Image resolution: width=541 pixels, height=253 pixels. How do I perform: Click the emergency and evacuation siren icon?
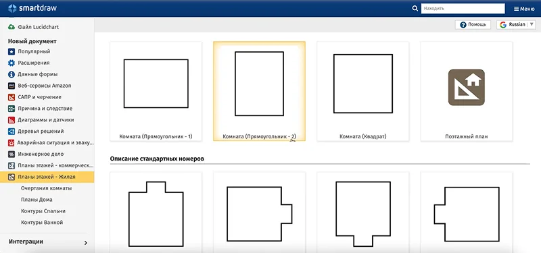click(11, 143)
